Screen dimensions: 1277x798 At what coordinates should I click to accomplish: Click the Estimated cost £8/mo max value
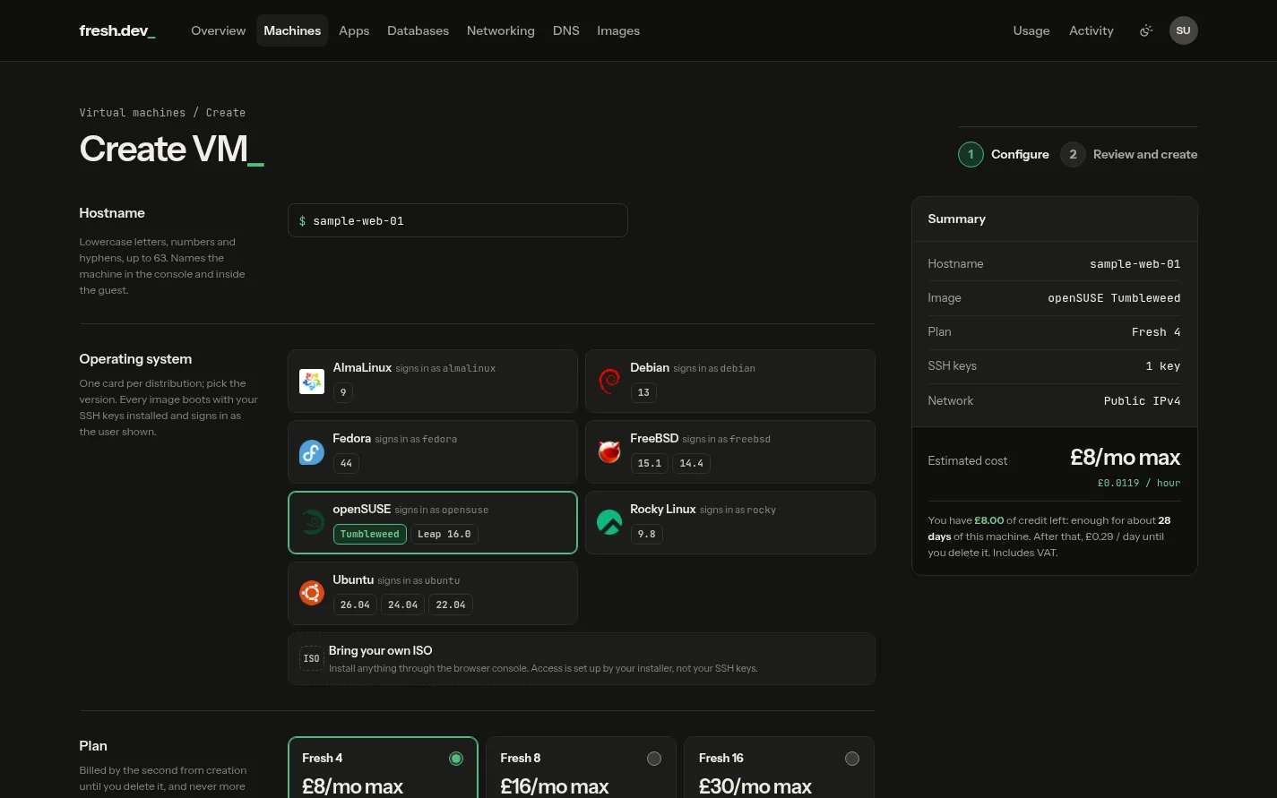(1125, 458)
